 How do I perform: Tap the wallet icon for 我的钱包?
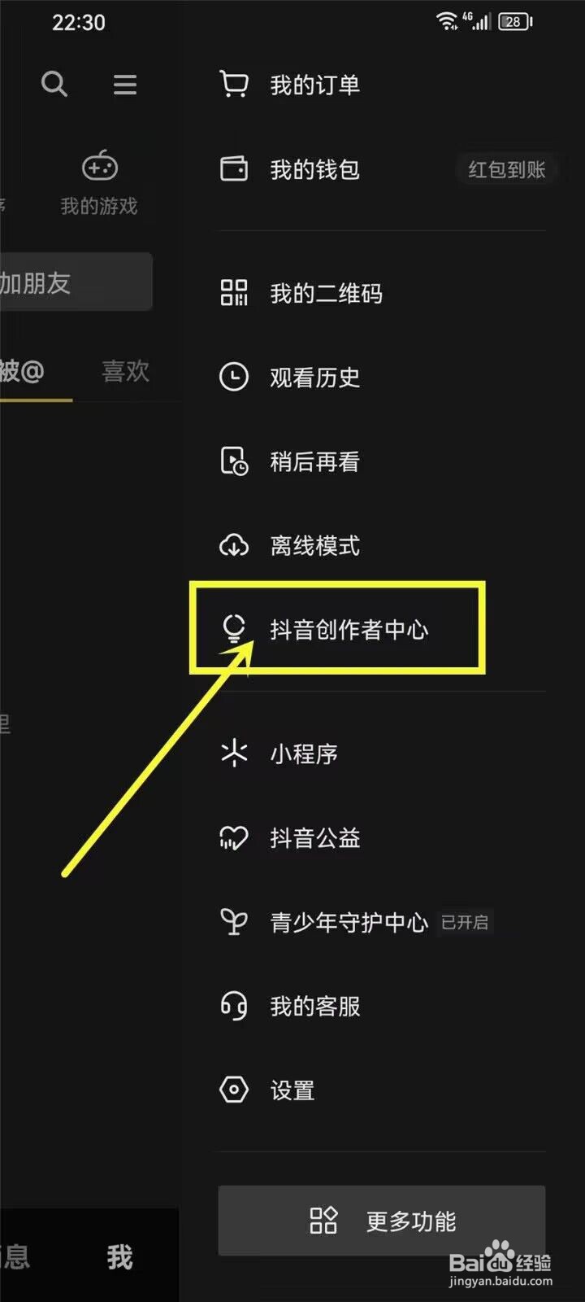(234, 169)
